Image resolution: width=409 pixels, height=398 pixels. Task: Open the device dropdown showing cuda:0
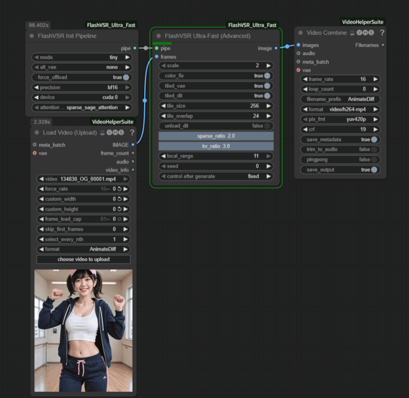(x=82, y=97)
